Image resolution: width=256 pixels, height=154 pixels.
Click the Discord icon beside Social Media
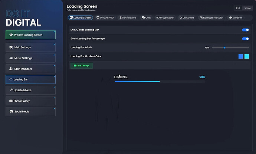pyautogui.click(x=11, y=112)
